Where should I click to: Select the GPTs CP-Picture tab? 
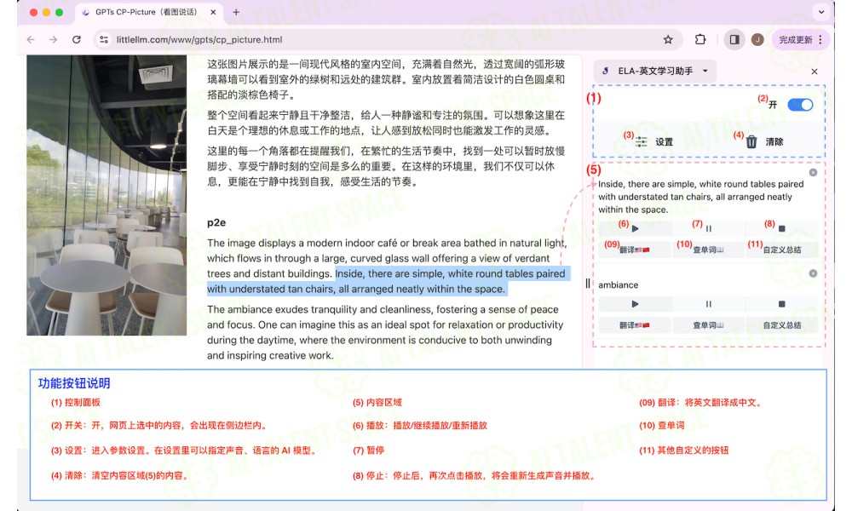click(x=149, y=12)
